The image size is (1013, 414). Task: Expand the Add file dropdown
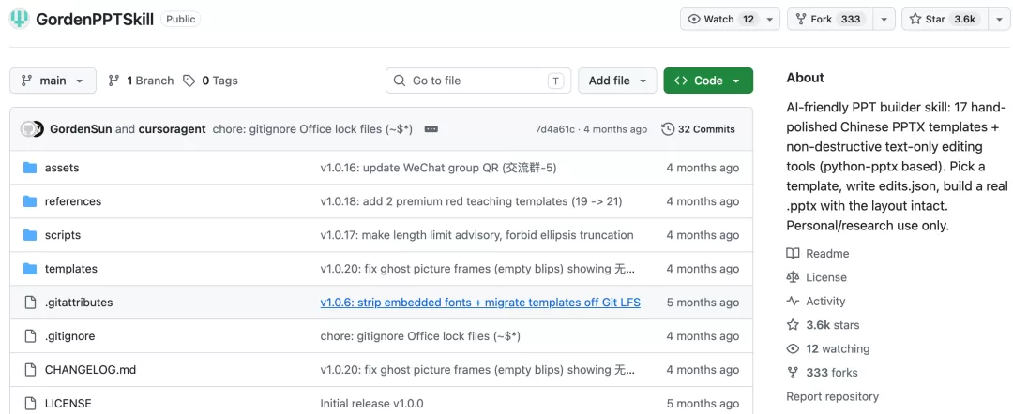click(x=617, y=81)
